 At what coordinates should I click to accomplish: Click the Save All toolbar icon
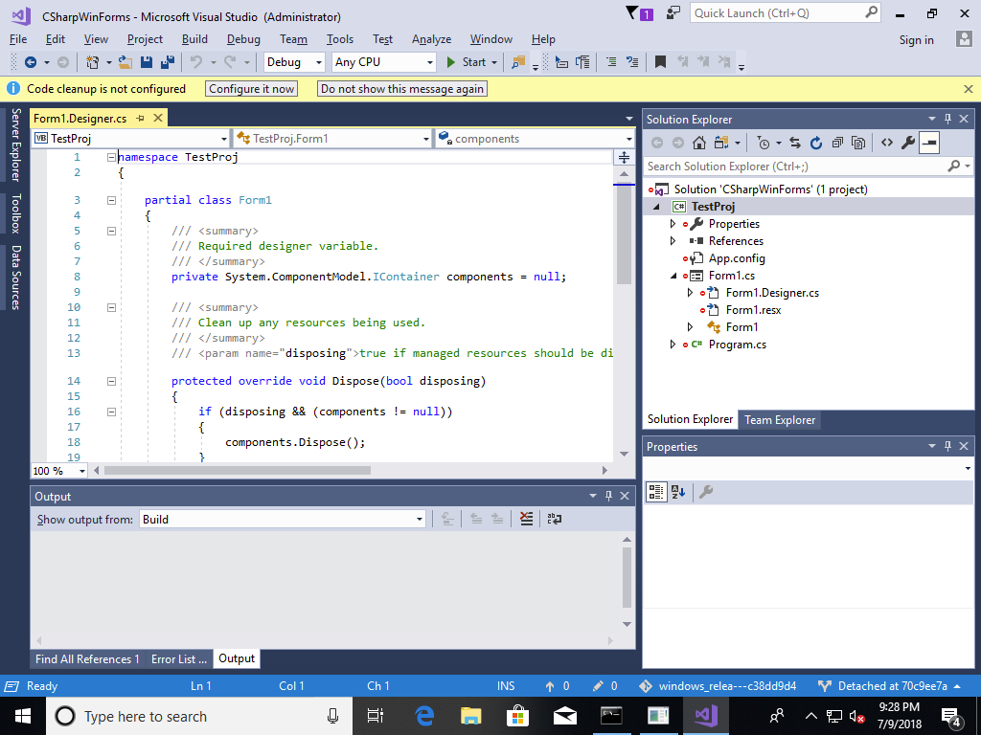point(168,60)
